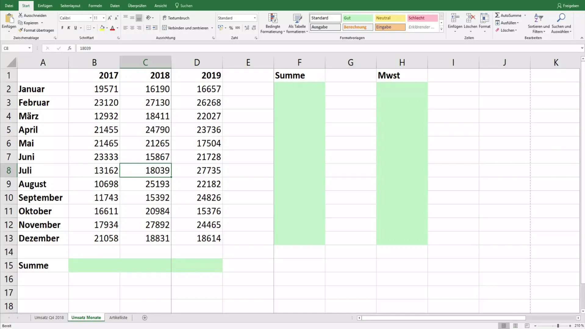Toggle italic K formatting
585x329 pixels.
coord(69,28)
